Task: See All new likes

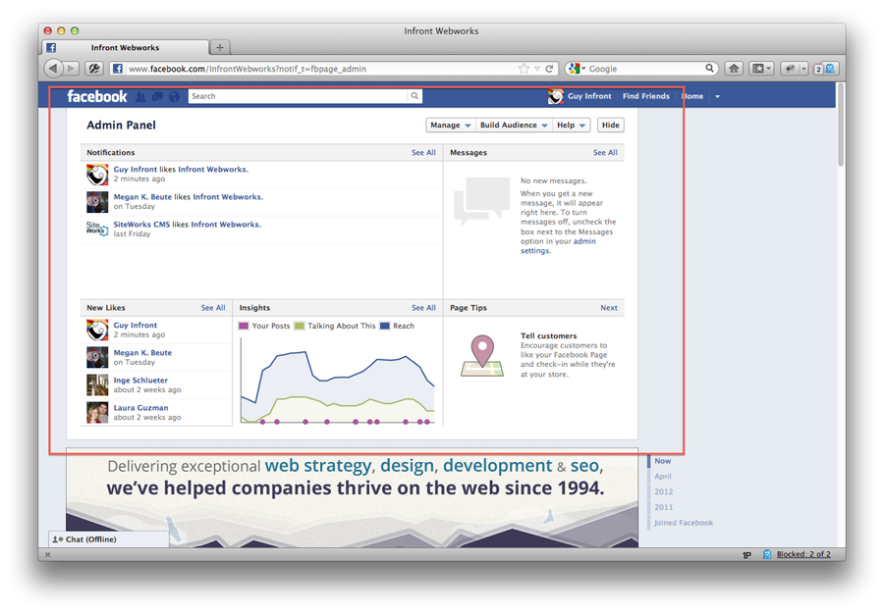Action: [213, 308]
